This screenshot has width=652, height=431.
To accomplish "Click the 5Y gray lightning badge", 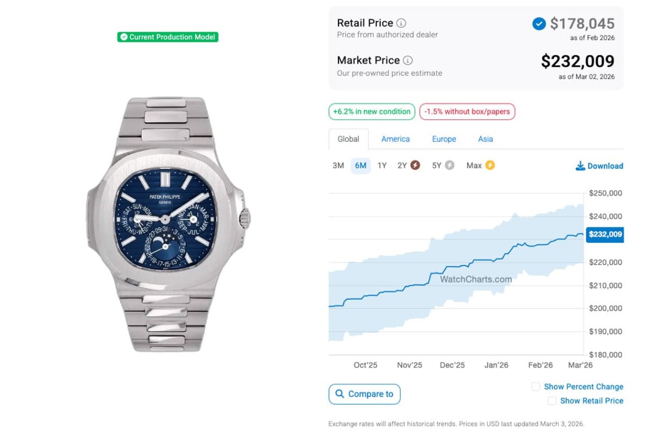I will click(449, 165).
